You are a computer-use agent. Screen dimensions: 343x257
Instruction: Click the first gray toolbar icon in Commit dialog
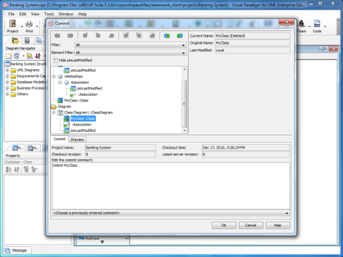(x=57, y=36)
